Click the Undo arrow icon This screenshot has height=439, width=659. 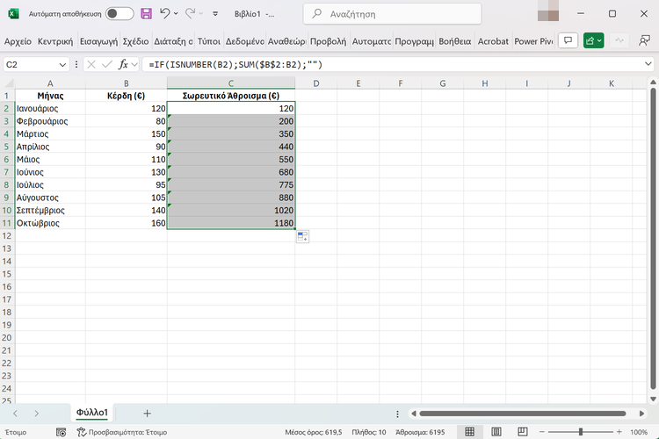[164, 14]
